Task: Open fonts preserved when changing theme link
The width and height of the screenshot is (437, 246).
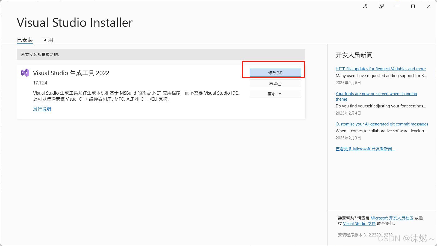Action: 376,96
